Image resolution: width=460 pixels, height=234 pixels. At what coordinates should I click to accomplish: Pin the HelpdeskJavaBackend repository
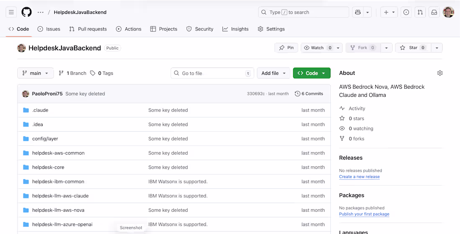click(286, 48)
